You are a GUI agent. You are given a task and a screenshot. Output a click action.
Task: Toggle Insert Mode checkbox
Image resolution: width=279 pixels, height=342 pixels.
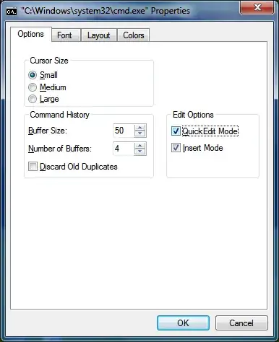176,148
